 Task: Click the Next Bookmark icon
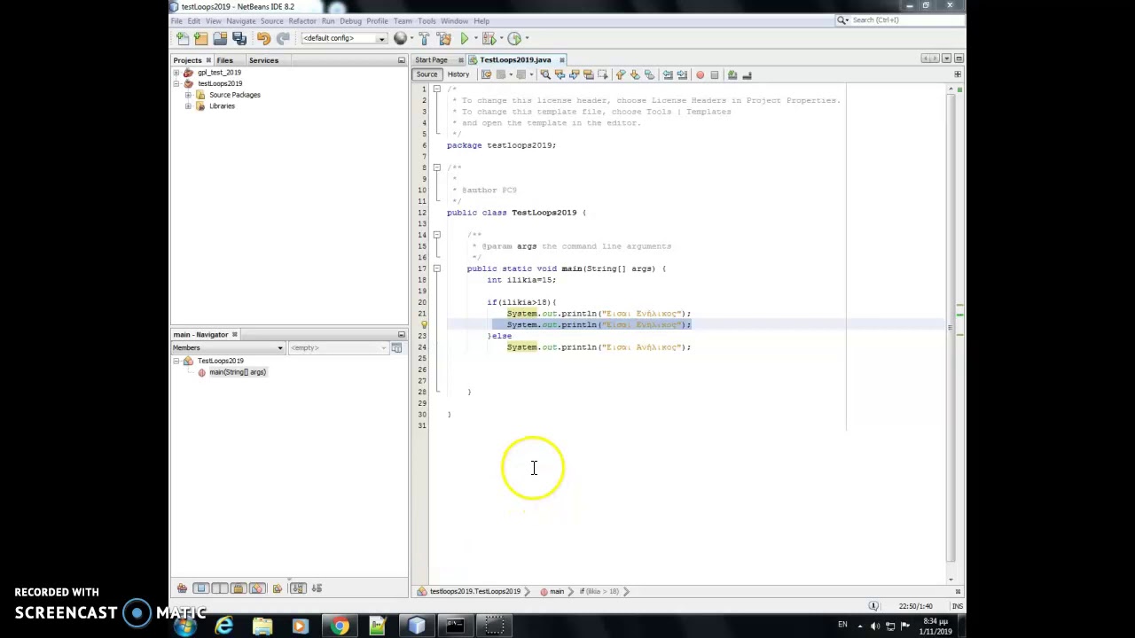tap(635, 74)
